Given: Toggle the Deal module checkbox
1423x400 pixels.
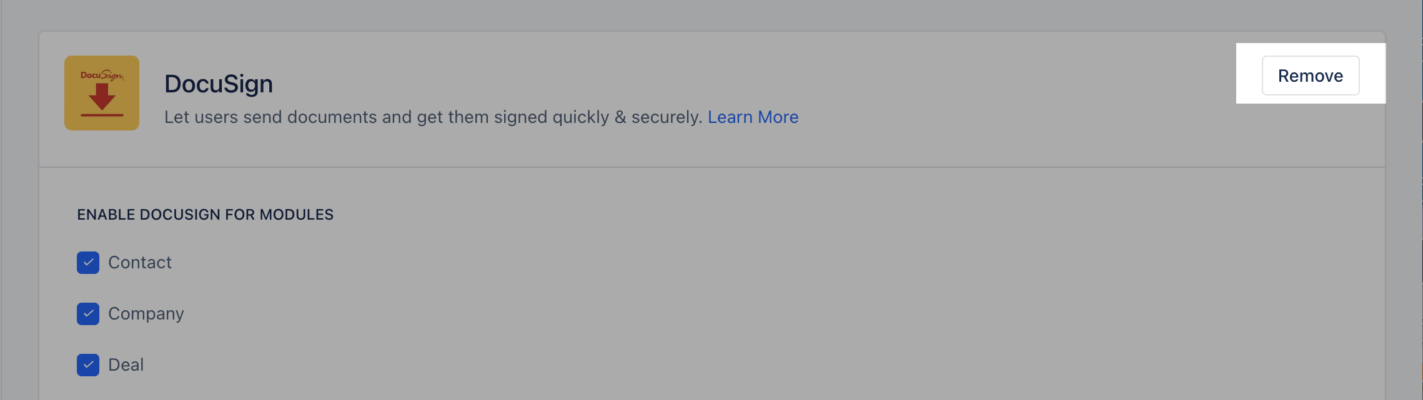Looking at the screenshot, I should 88,365.
